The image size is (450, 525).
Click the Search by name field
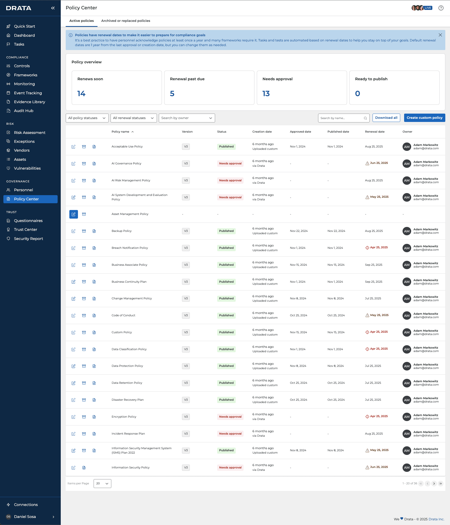coord(344,118)
